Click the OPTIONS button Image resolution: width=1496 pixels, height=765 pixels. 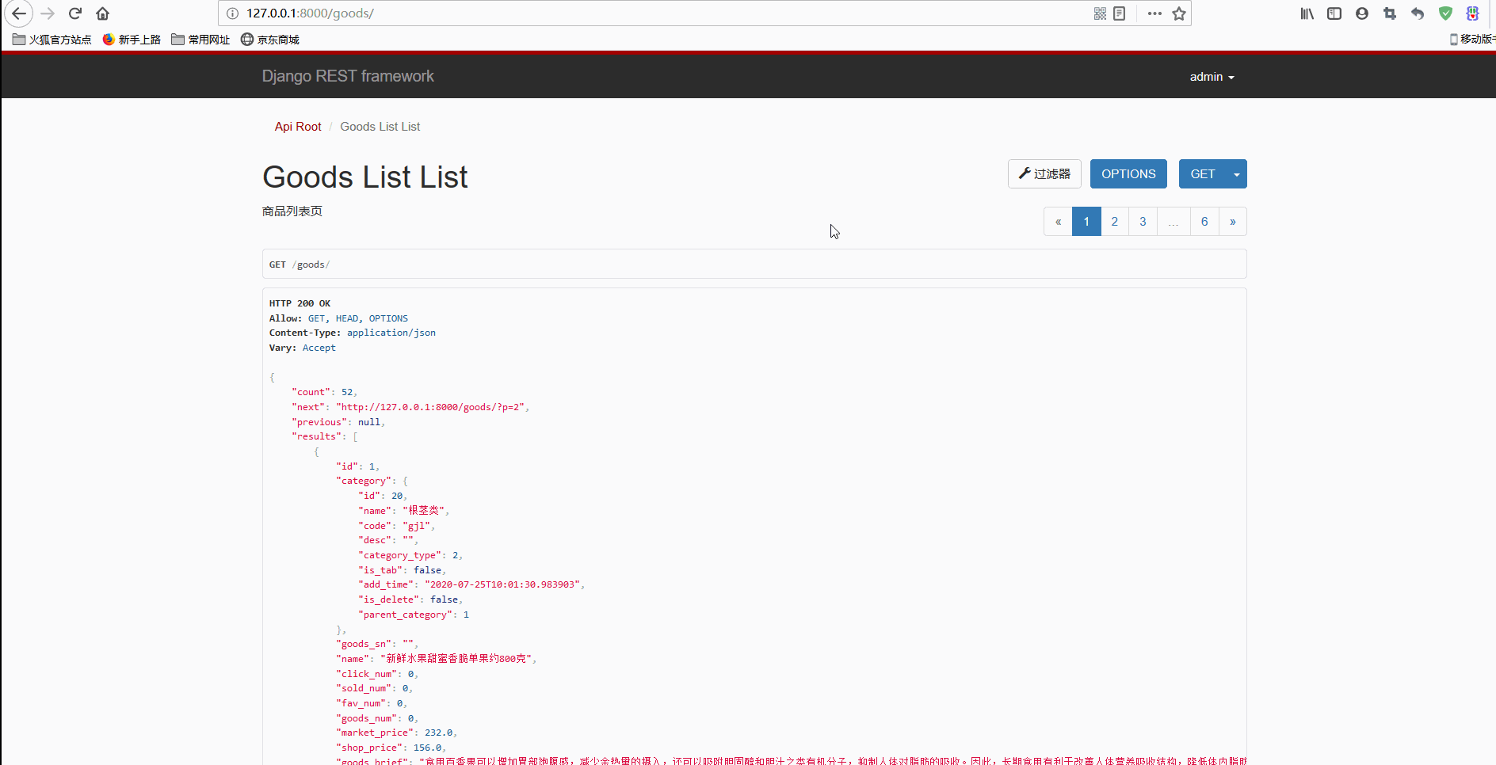point(1128,173)
